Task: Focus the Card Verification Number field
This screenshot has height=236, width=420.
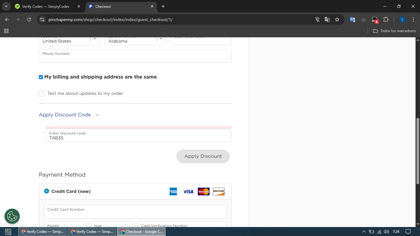Action: tap(182, 224)
